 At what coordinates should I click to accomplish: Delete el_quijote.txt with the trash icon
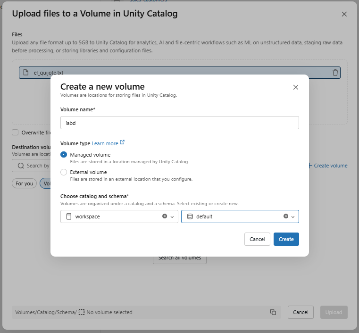335,73
